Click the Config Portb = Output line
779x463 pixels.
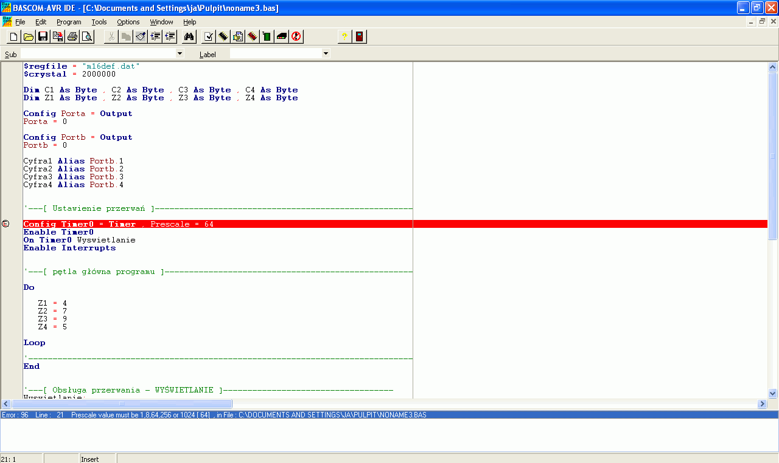click(x=78, y=137)
